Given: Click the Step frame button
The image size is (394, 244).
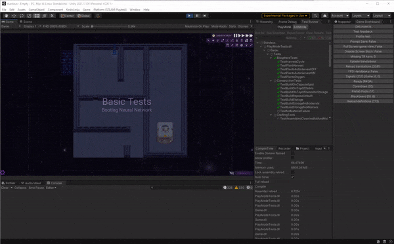Looking at the screenshot, I should [205, 16].
